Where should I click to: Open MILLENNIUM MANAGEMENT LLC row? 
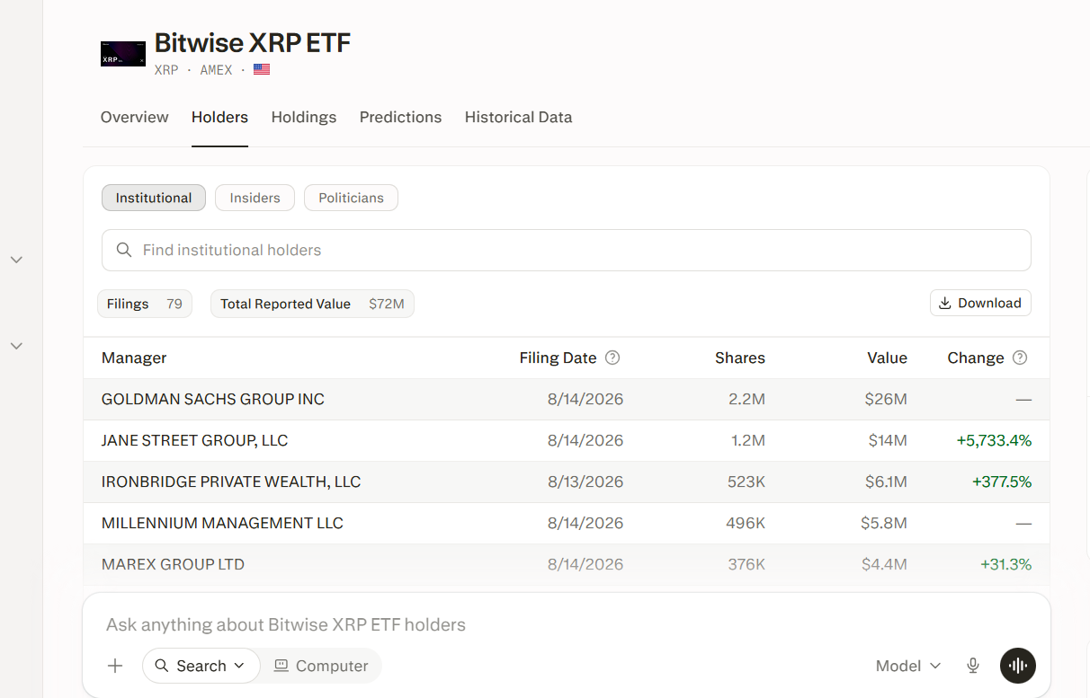[x=567, y=523]
